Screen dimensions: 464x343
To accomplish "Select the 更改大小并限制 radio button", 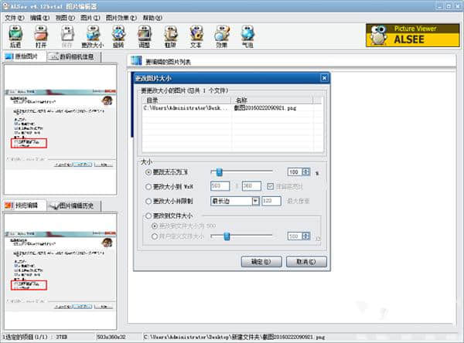I will point(148,201).
